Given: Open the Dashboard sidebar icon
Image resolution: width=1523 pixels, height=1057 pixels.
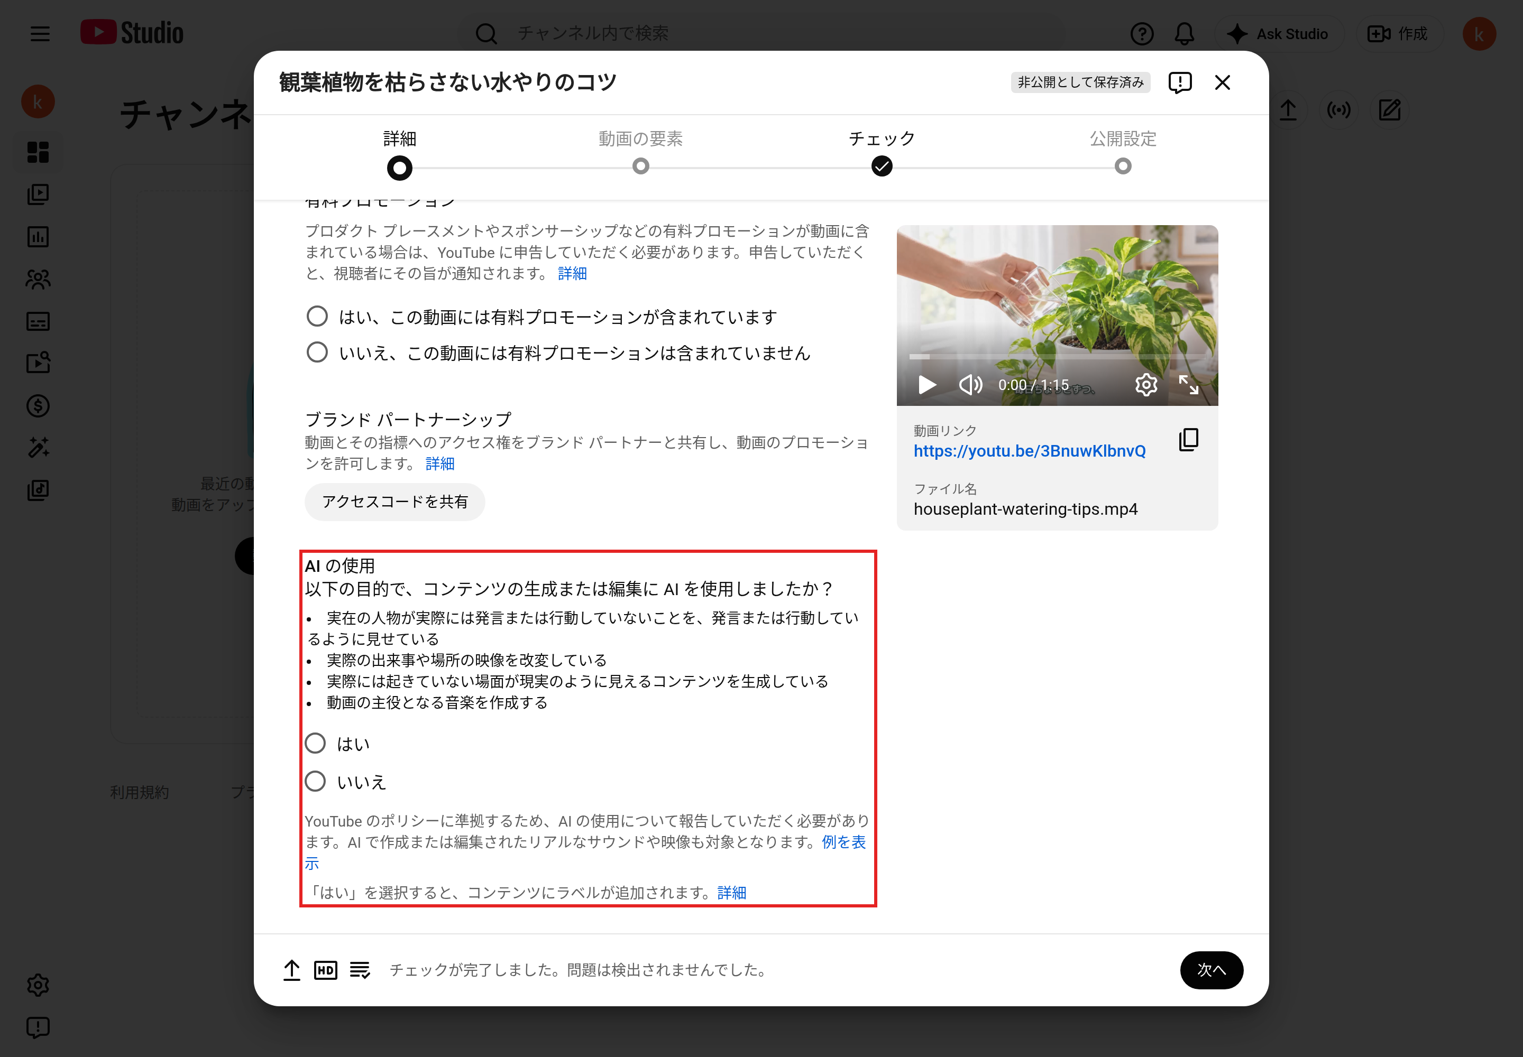Looking at the screenshot, I should (38, 152).
